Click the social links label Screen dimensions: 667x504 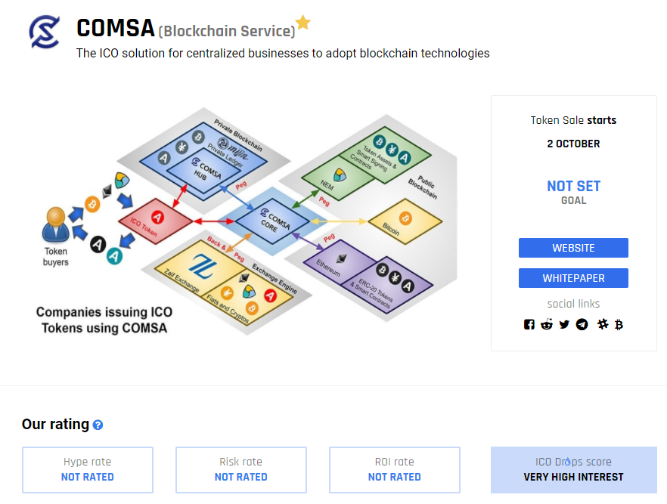click(573, 304)
